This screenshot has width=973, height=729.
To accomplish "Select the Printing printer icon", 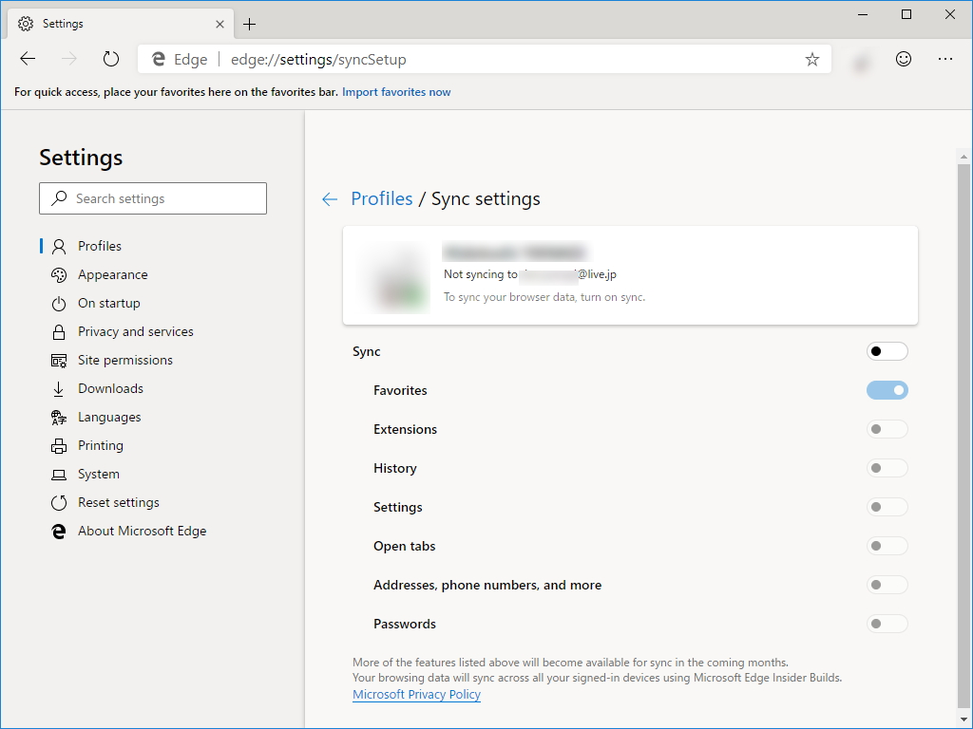I will click(58, 445).
